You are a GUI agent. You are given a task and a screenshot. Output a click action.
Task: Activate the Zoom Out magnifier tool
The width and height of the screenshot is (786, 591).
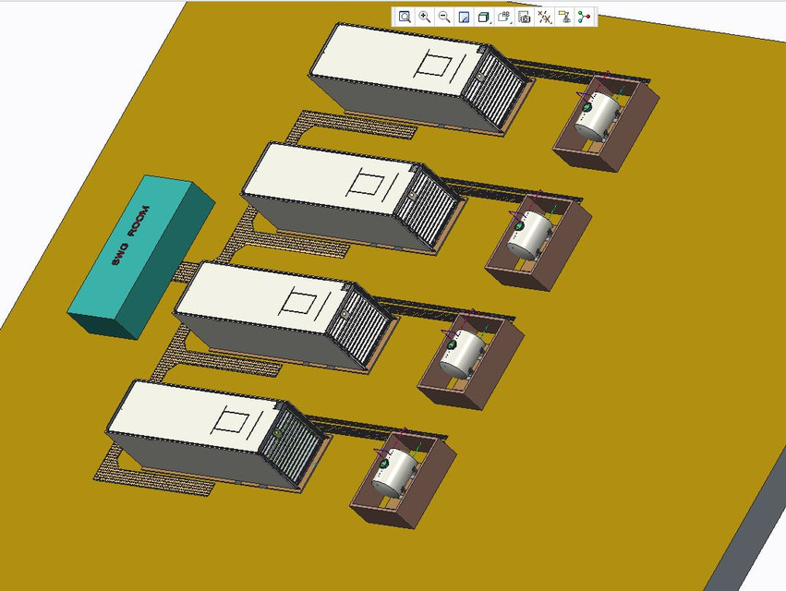(x=442, y=17)
